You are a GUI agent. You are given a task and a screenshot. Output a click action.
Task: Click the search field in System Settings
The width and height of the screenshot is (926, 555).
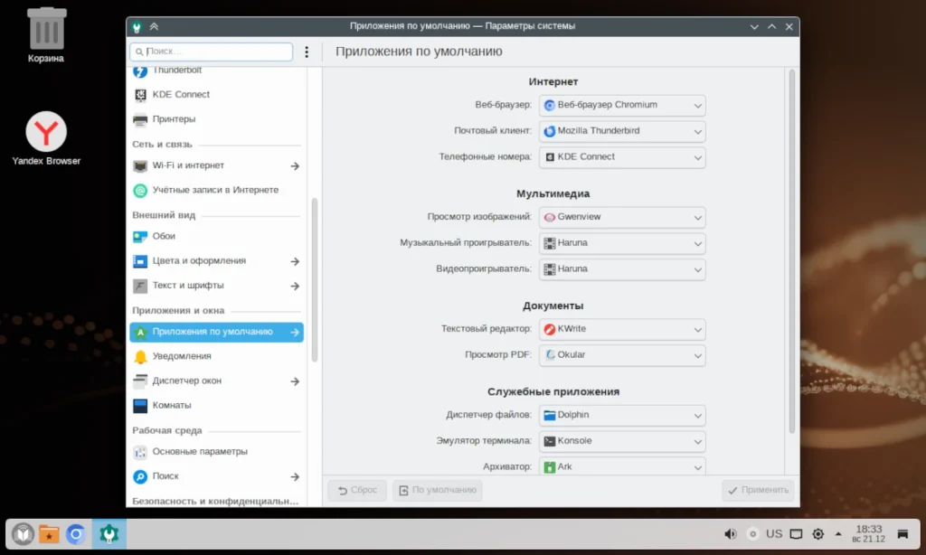pos(212,52)
